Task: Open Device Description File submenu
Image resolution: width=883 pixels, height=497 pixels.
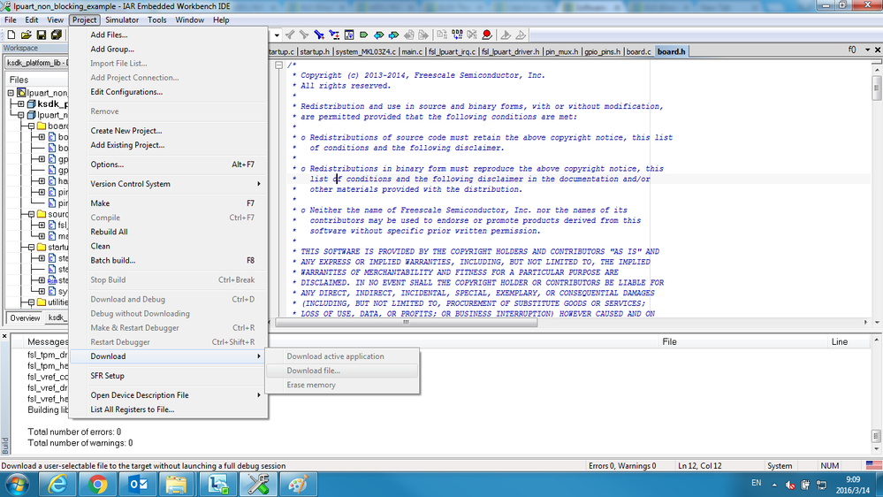Action: tap(168, 395)
